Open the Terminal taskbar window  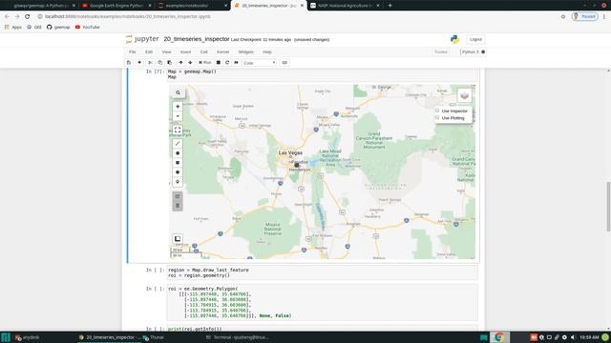coord(238,337)
